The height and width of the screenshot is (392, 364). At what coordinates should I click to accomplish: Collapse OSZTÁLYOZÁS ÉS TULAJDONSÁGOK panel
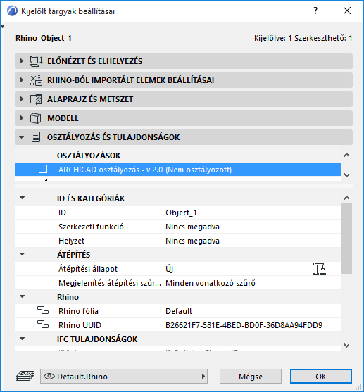click(x=22, y=137)
